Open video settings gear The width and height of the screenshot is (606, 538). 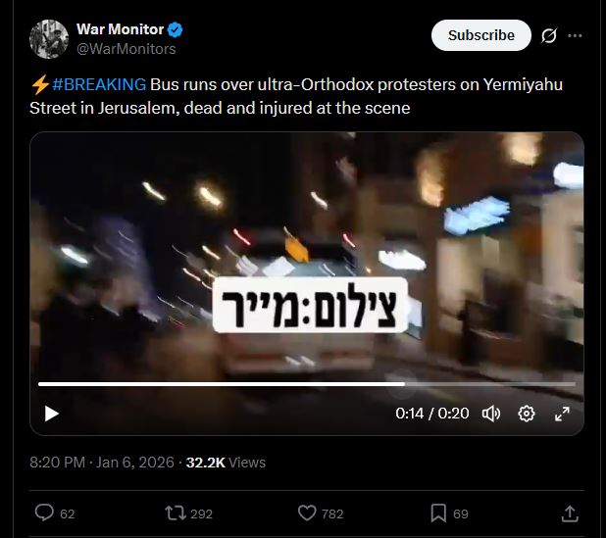coord(526,414)
